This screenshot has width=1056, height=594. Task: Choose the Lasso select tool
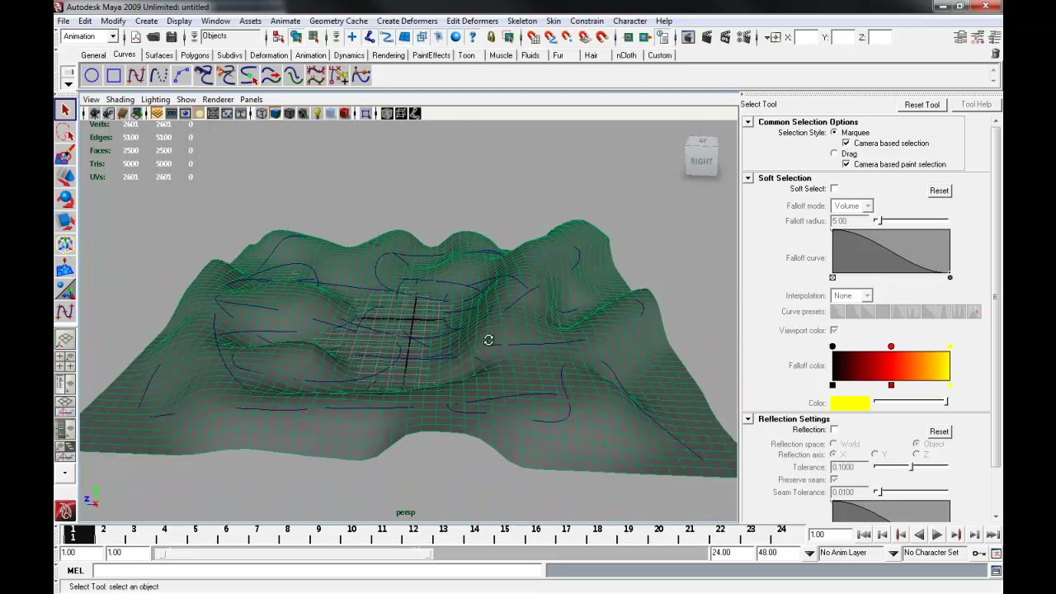click(65, 132)
